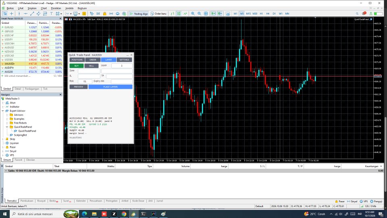Open File Explorer from the taskbar
Screen dimensions: 387x218
click(94, 214)
